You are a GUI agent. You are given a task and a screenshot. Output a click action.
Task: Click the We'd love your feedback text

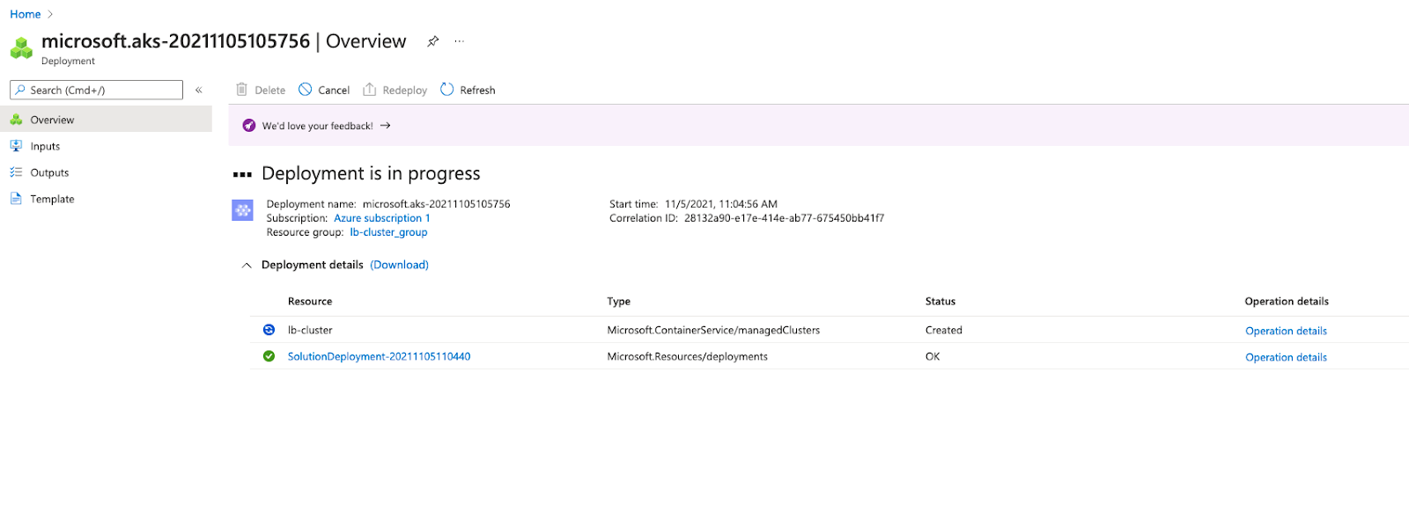(317, 126)
